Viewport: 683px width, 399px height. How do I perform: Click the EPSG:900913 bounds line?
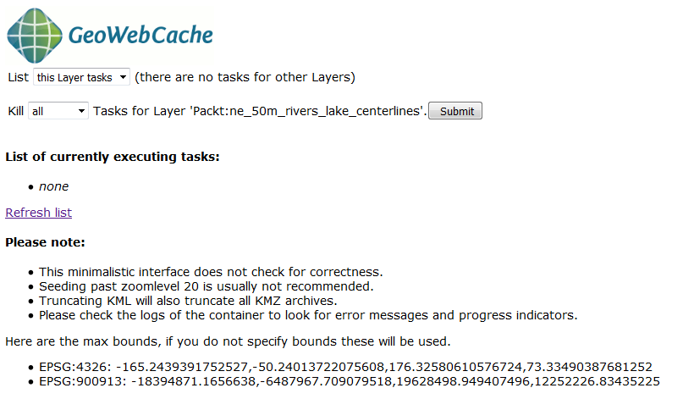click(x=350, y=381)
